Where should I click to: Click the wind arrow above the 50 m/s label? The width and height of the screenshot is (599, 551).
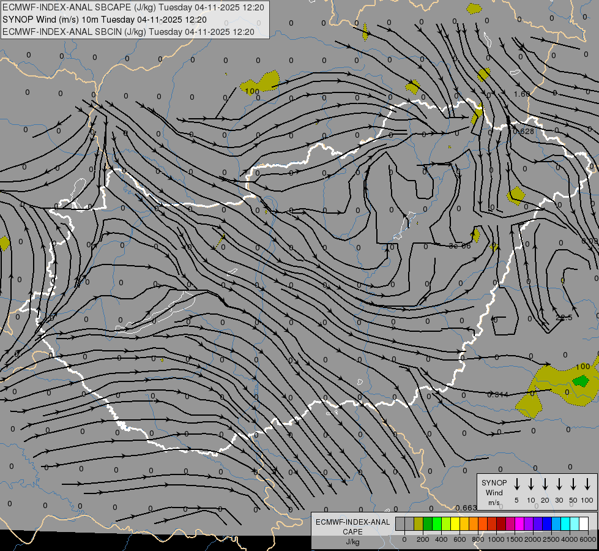pos(573,484)
